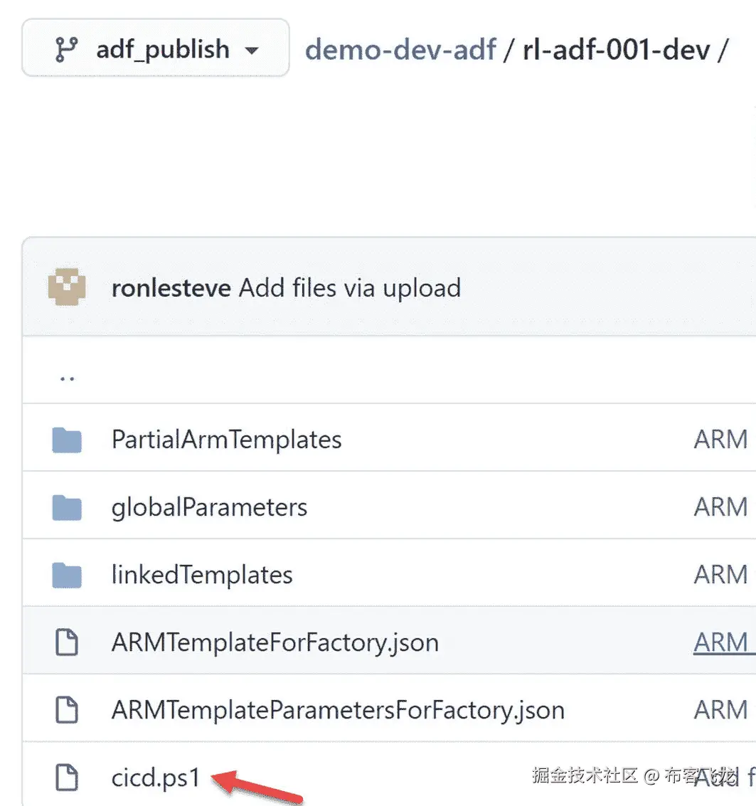Click the ARMTemplateForFactory.json file icon
The image size is (756, 806).
pos(68,642)
